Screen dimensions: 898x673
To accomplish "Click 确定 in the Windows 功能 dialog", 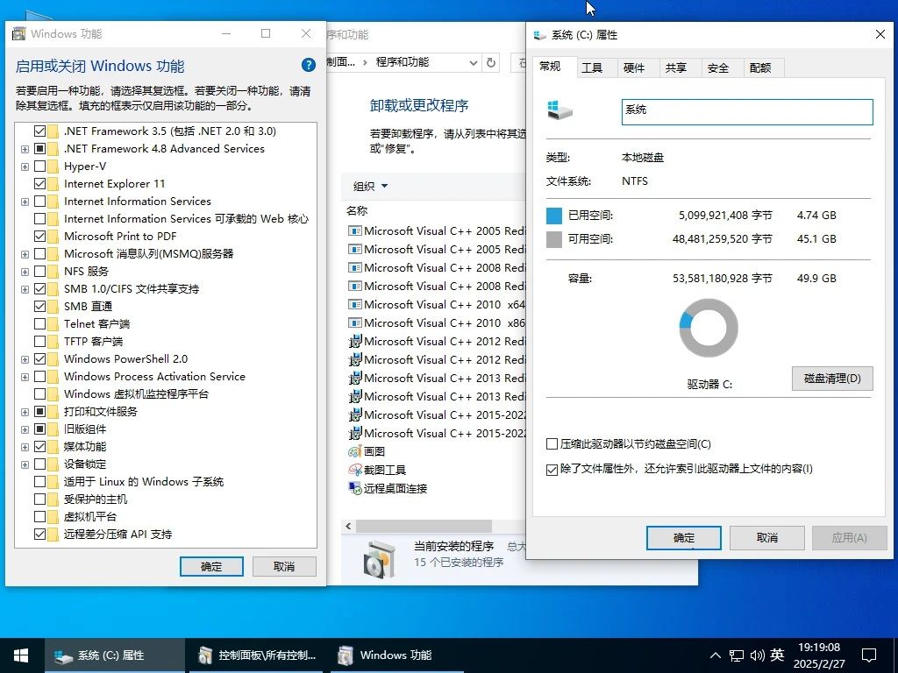I will (210, 566).
